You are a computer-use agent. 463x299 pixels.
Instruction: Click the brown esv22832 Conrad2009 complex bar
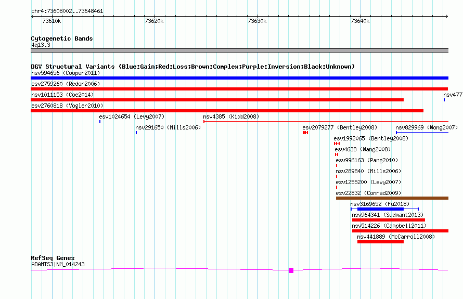click(392, 198)
